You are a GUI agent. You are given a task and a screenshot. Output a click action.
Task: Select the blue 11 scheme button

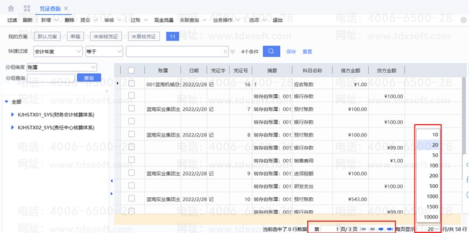click(172, 36)
